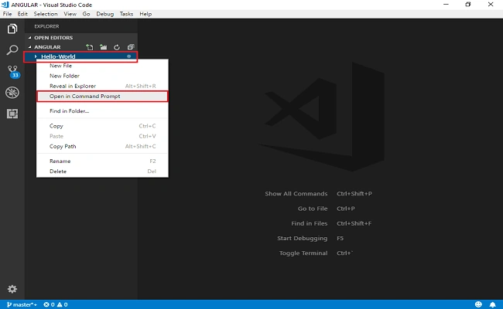
Task: Choose Rename from context menu
Action: [x=102, y=161]
